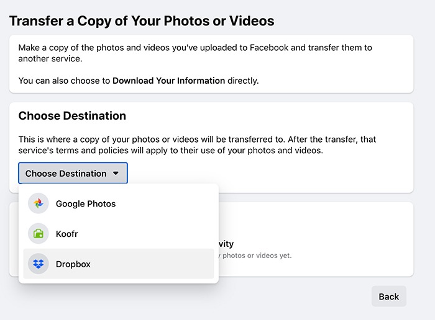Select Koofr from the destination list
435x320 pixels.
coord(119,234)
